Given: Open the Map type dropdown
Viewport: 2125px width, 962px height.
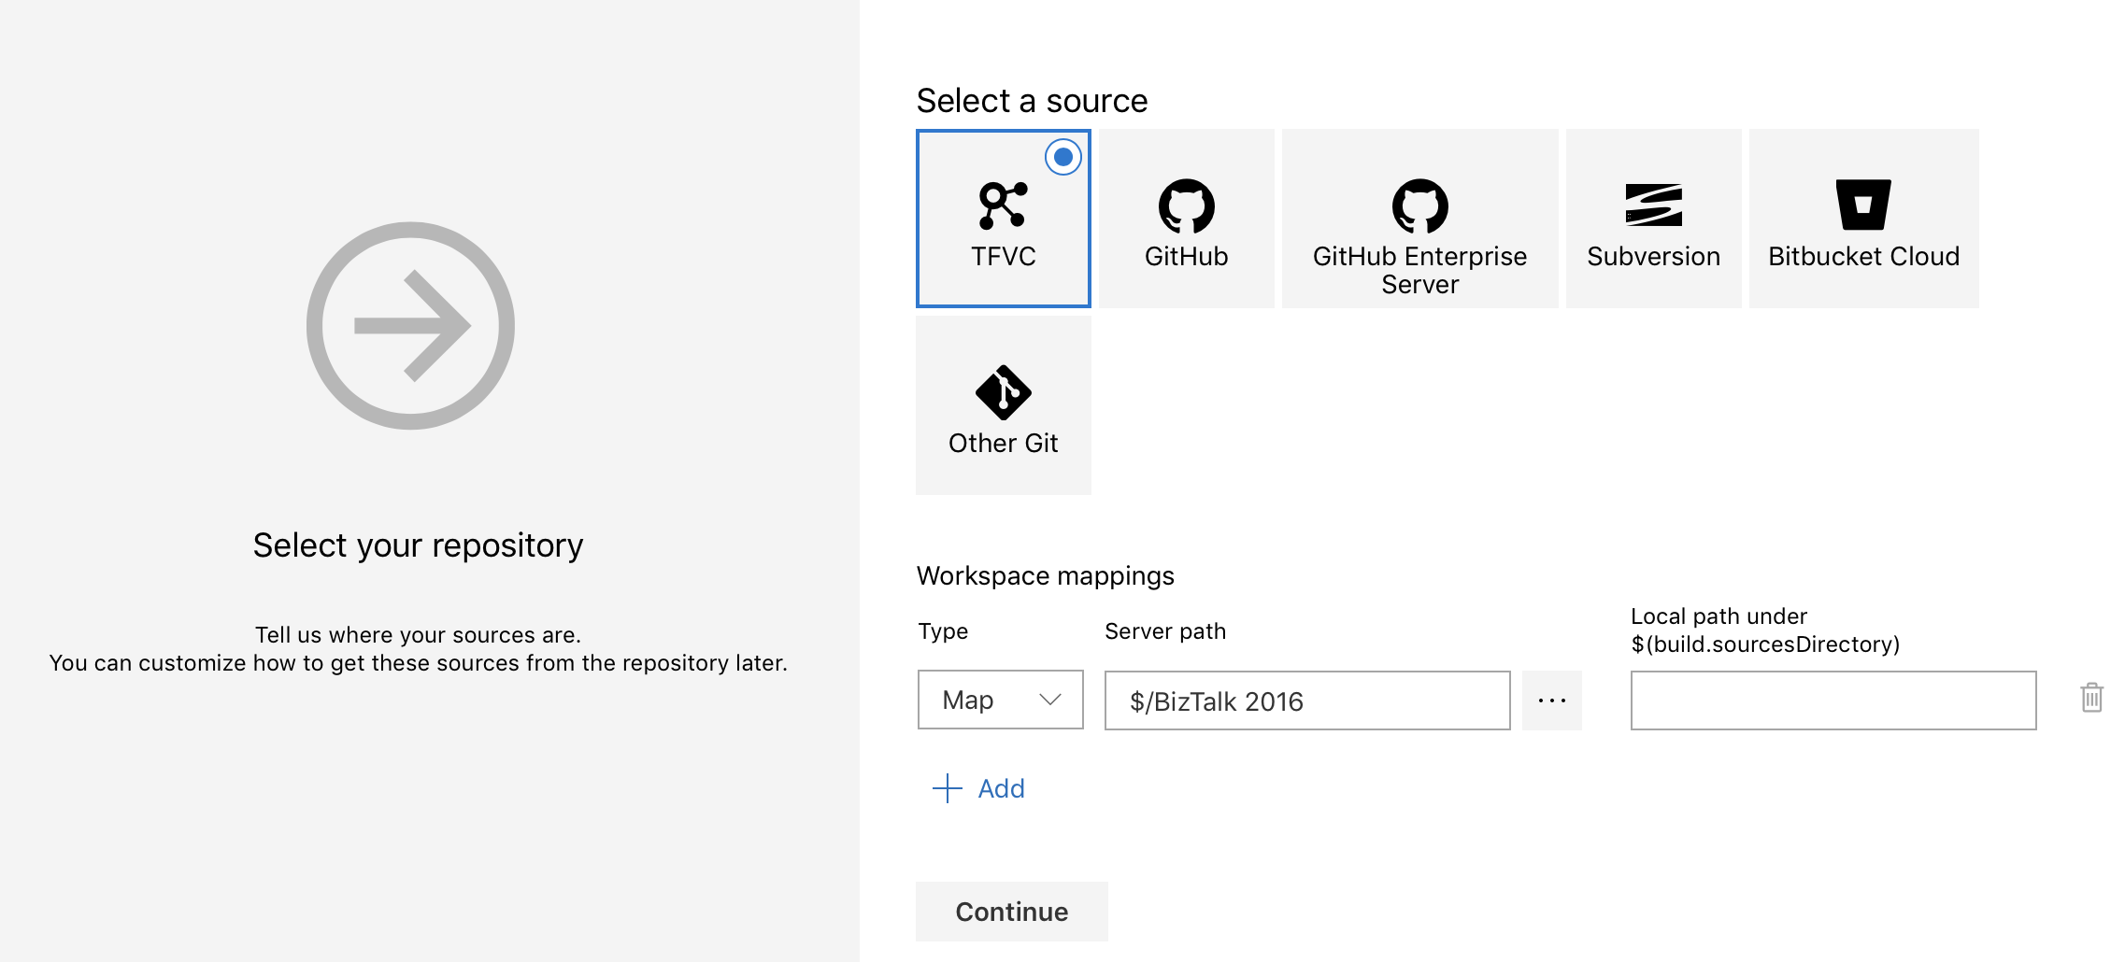Looking at the screenshot, I should (x=1000, y=700).
